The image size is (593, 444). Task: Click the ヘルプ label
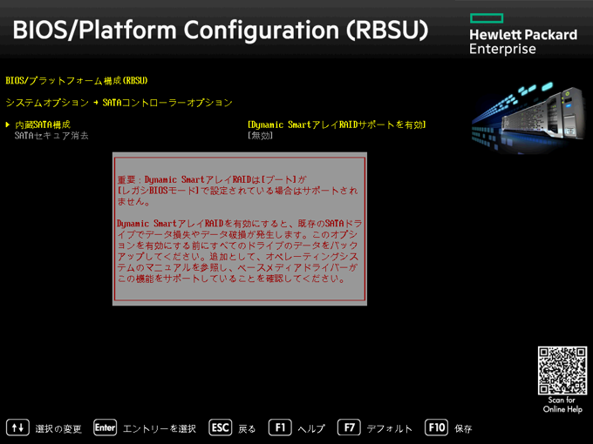(x=311, y=429)
